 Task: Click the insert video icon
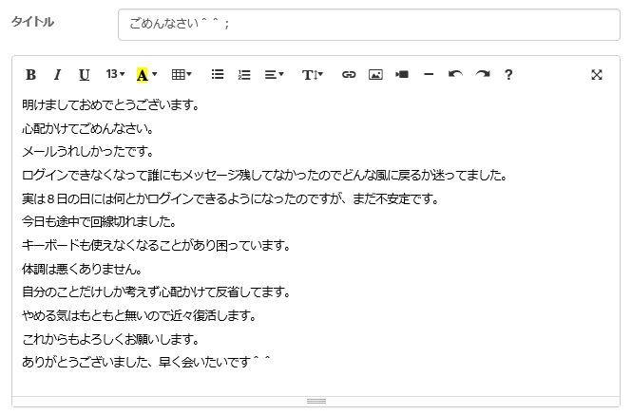pos(402,75)
